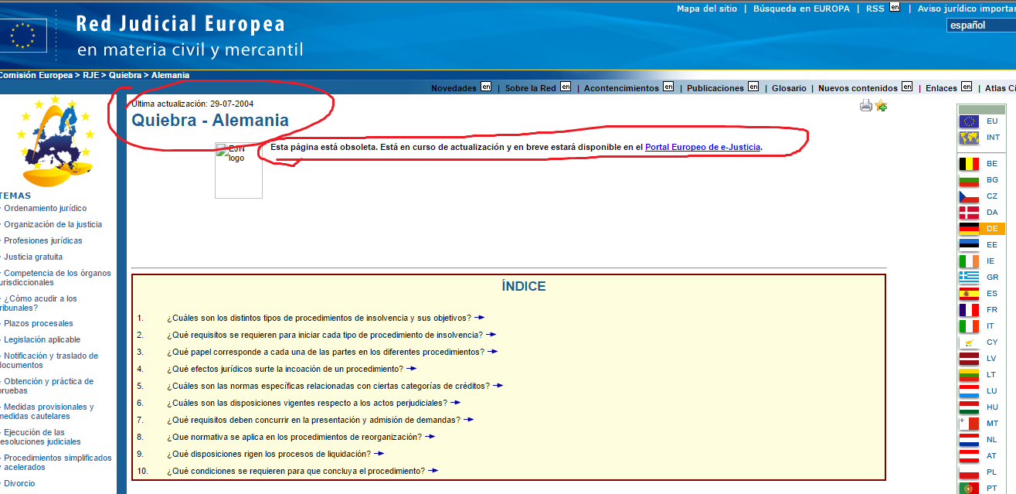
Task: Select the Spanish flag icon
Action: [969, 294]
